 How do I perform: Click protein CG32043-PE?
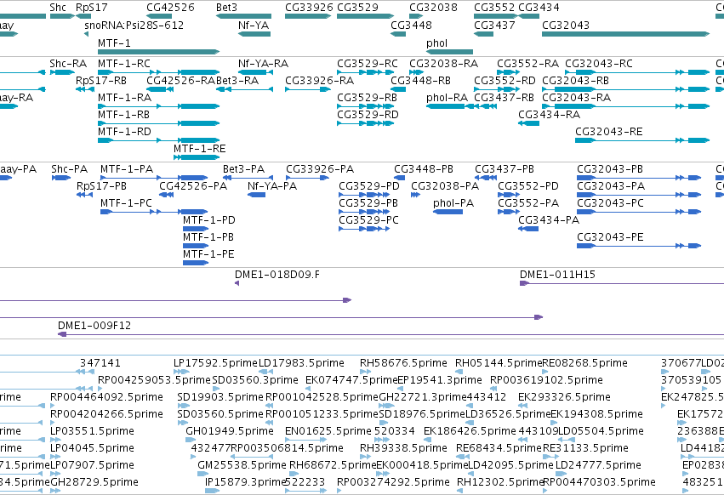pyautogui.click(x=639, y=246)
